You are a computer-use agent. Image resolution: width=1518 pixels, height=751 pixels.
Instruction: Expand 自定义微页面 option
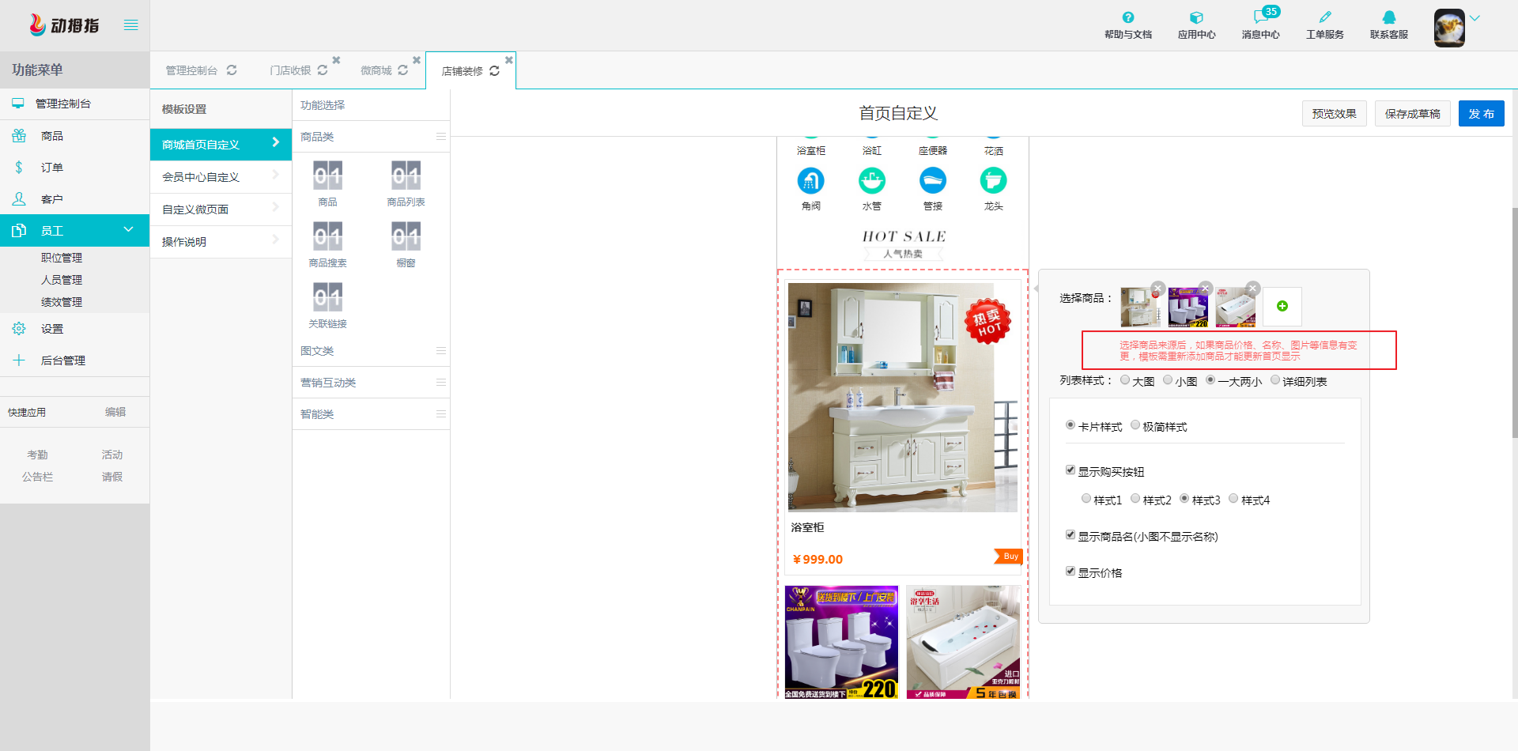point(221,209)
